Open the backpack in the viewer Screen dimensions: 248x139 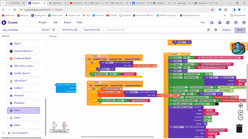click(238, 48)
